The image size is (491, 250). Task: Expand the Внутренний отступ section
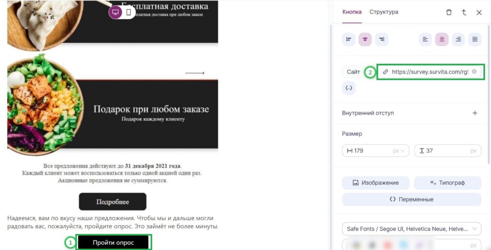[475, 113]
